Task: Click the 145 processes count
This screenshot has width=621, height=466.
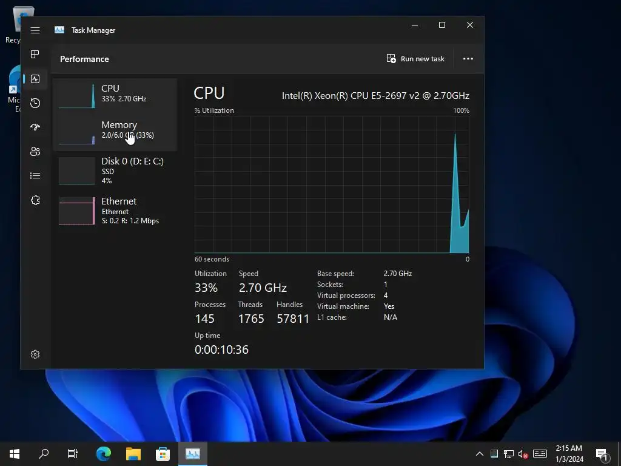Action: pos(204,319)
